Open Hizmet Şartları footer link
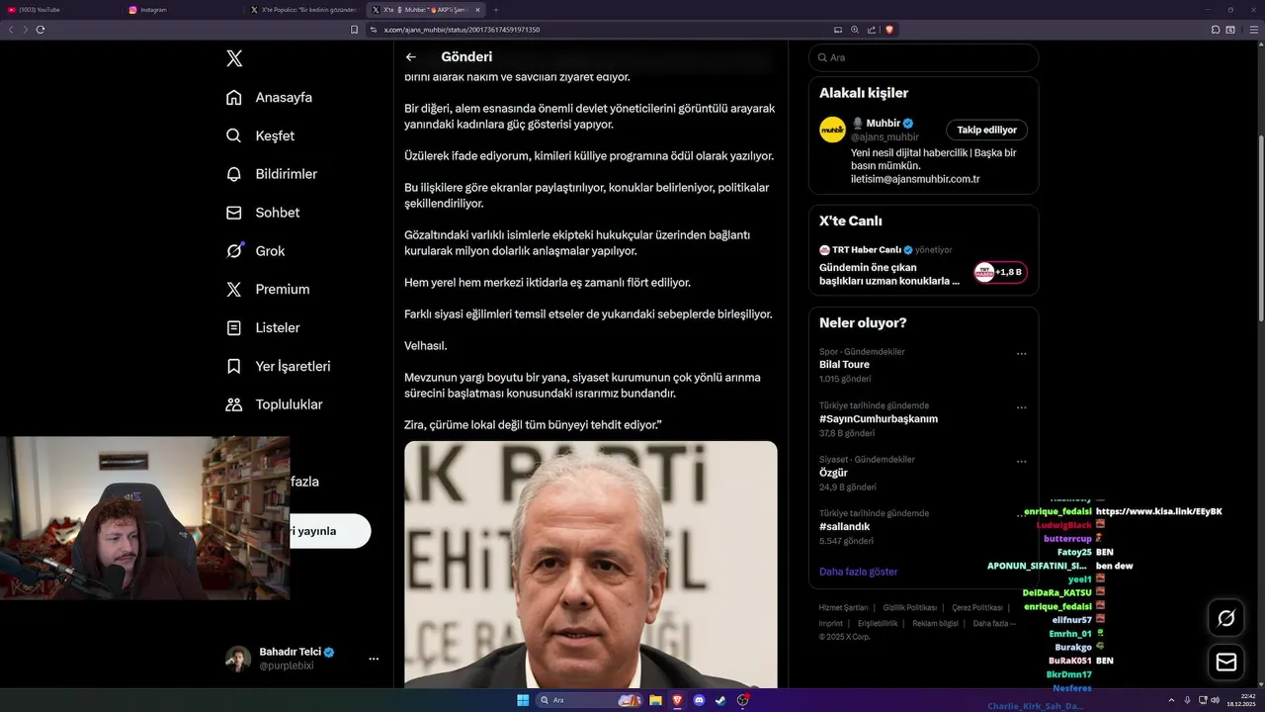 coord(843,607)
